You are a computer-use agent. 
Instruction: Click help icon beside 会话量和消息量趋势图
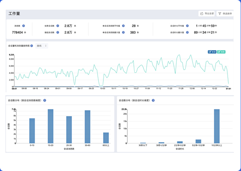tap(32, 46)
